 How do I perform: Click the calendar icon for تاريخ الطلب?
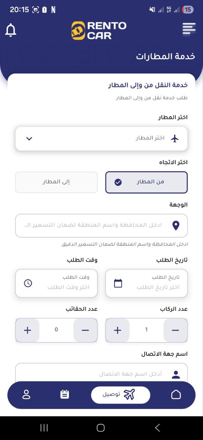point(117,283)
